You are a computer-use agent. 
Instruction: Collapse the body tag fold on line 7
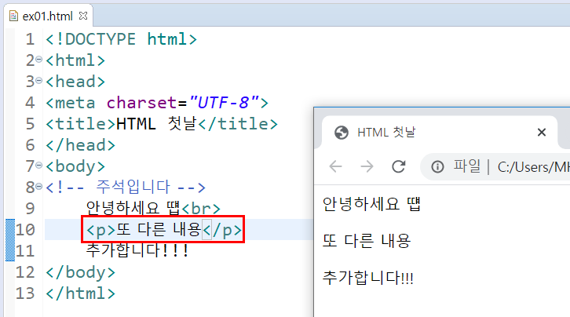[x=39, y=166]
